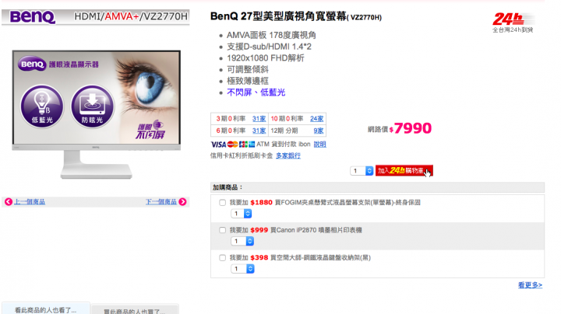This screenshot has width=561, height=314.
Task: Add item to 24h shopping cart
Action: coord(404,170)
